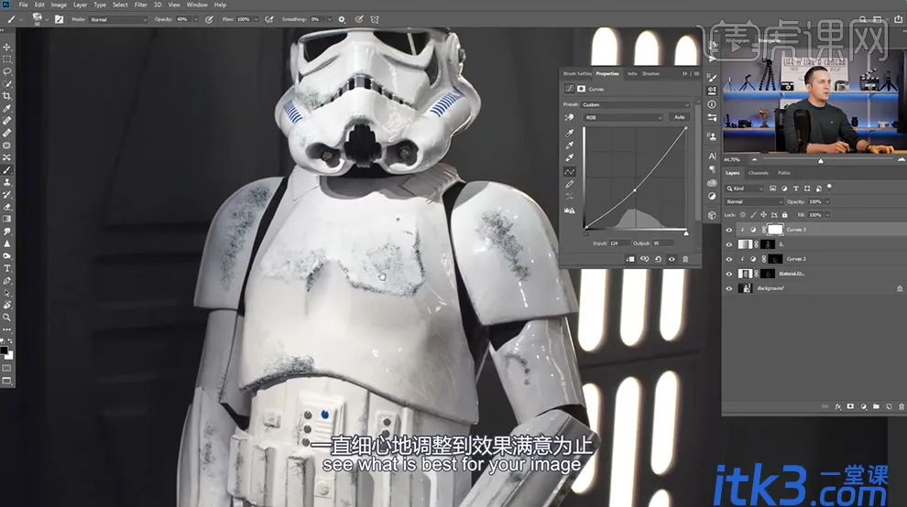Click the foreground color swatch
Screen dimensions: 907x507
4,351
